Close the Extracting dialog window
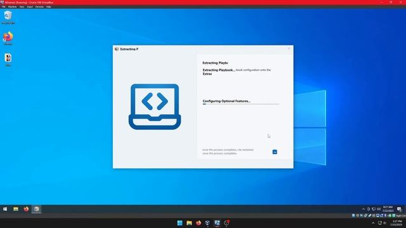Screen dimensions: 406x228 click(289, 48)
